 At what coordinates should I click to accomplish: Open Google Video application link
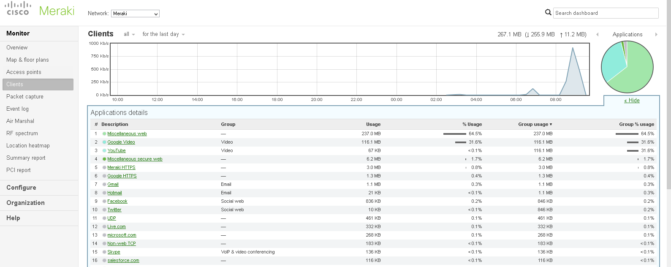(121, 142)
